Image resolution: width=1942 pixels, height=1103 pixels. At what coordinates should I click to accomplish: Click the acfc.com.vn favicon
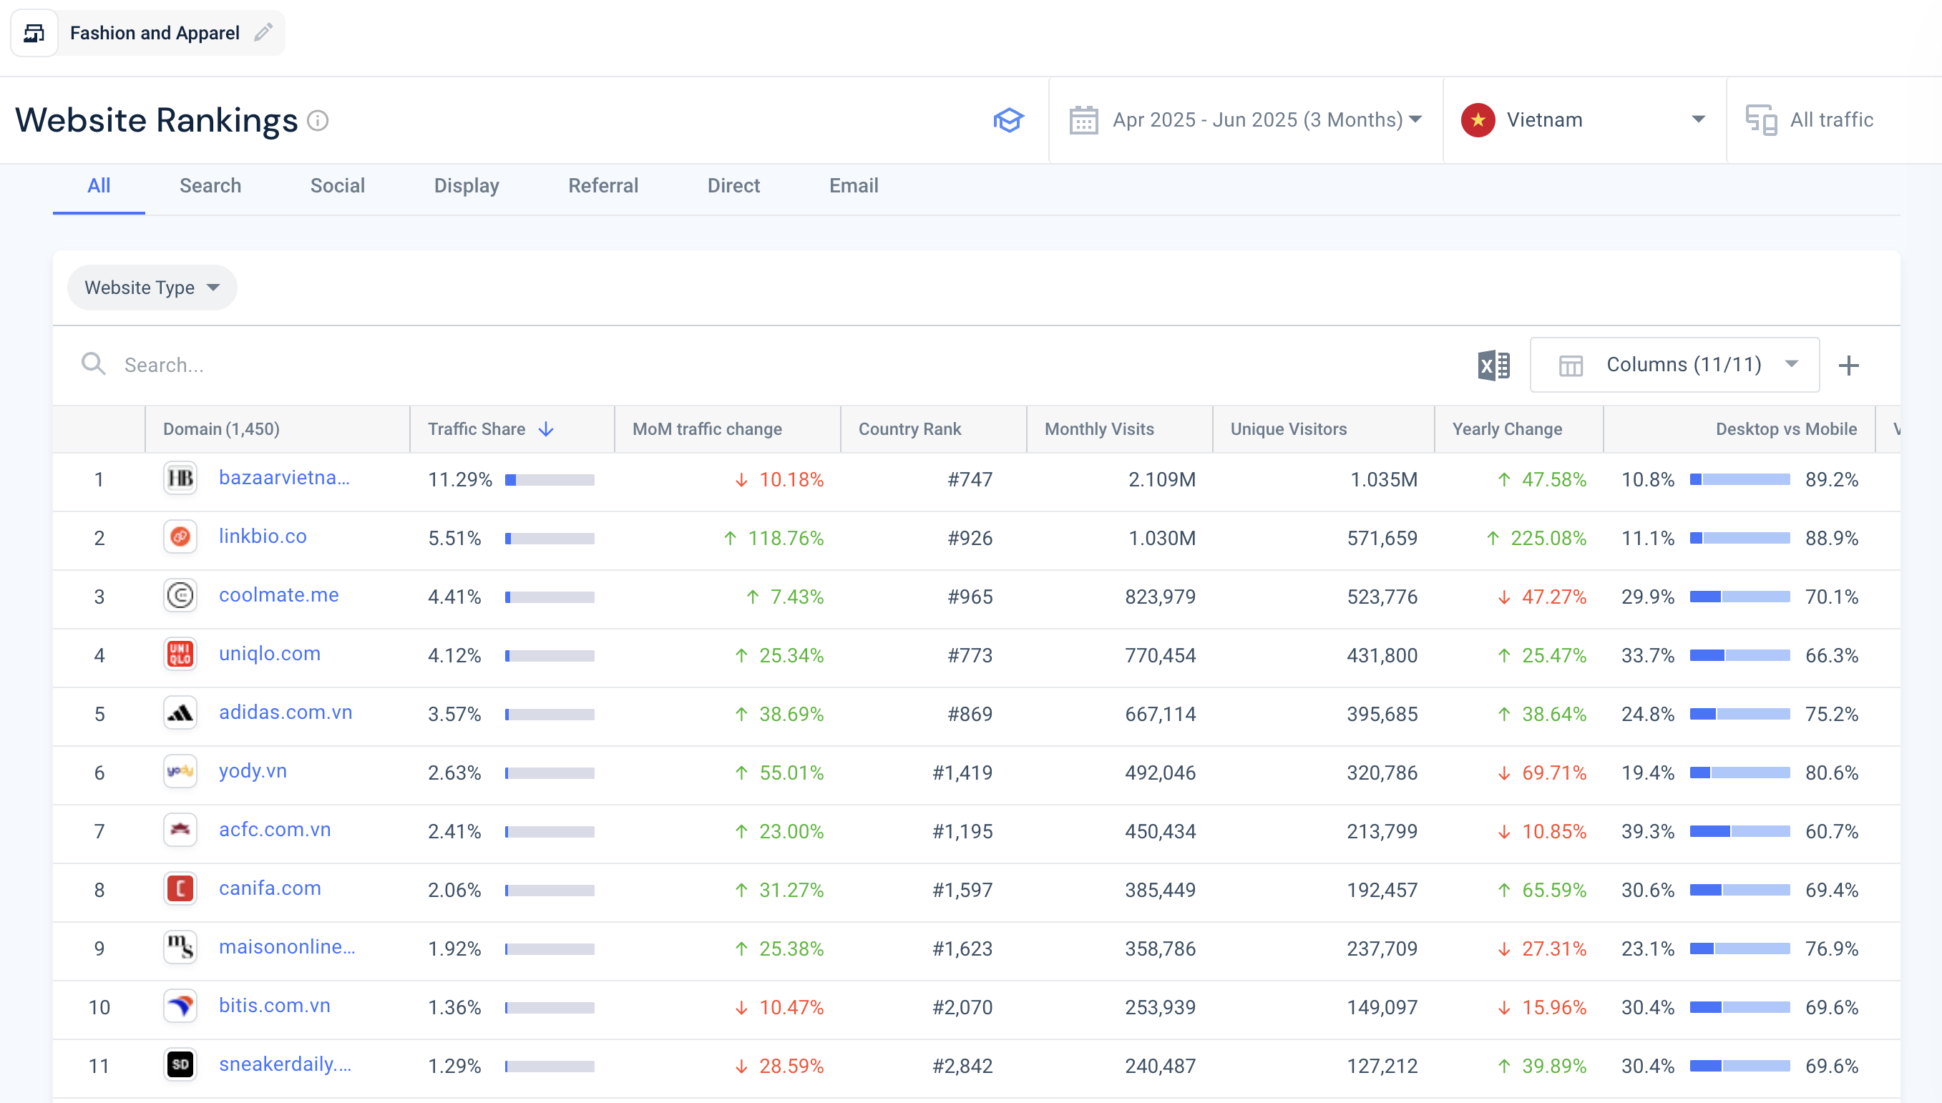coord(180,830)
